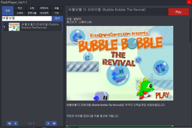The image size is (192, 128).
Task: Go to previous results page
Action: click(16, 123)
